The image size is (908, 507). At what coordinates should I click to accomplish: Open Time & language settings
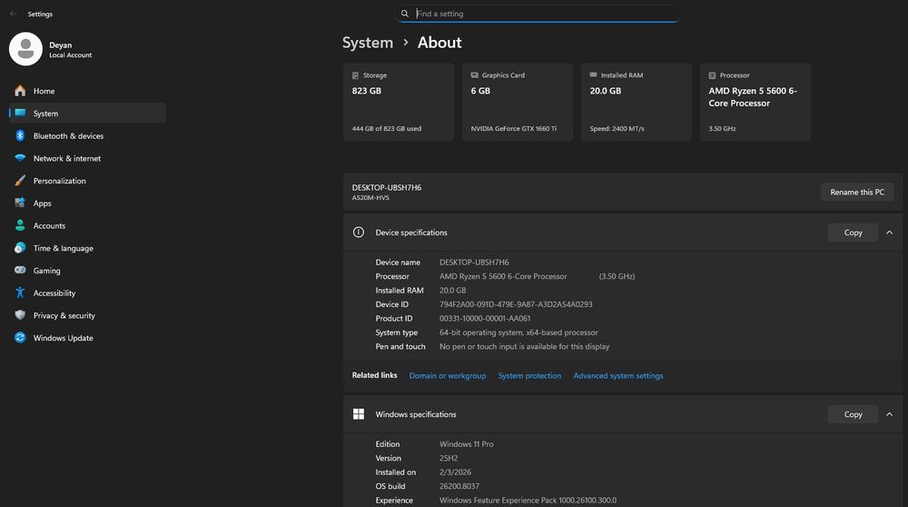(63, 248)
